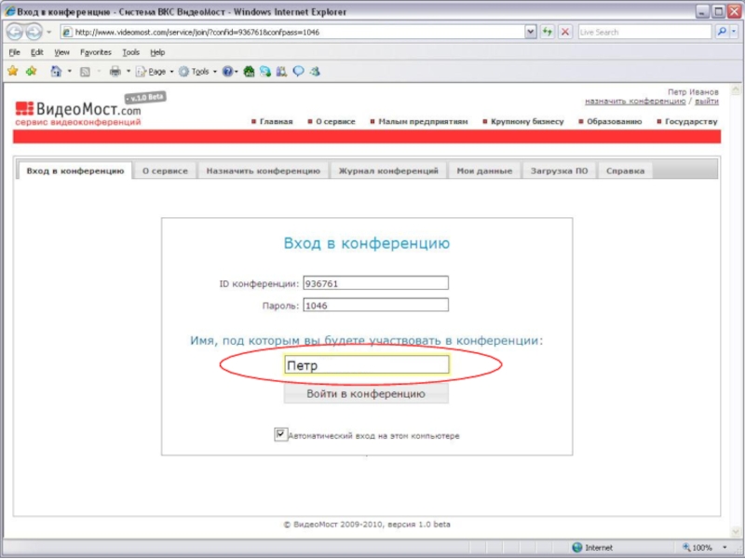The image size is (745, 559).
Task: Toggle the automatic login checkbox
Action: tap(280, 434)
